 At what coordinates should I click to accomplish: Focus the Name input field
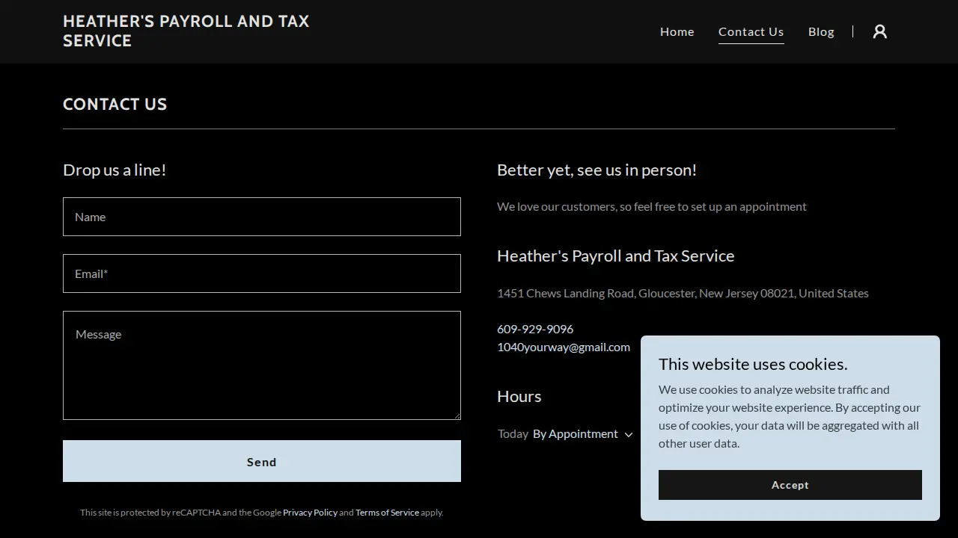click(x=262, y=217)
